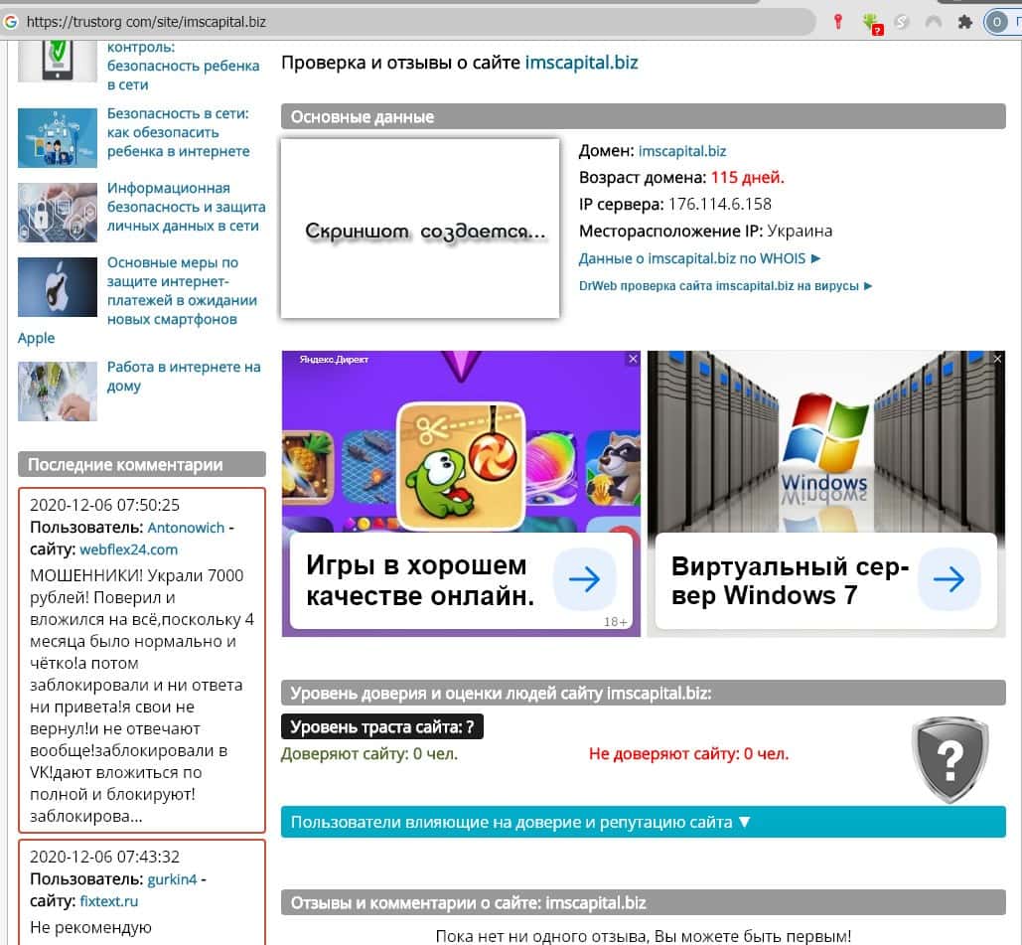Open article Информационная безопасность и защита личных данных
Viewport: 1022px width, 945px height.
tap(186, 207)
